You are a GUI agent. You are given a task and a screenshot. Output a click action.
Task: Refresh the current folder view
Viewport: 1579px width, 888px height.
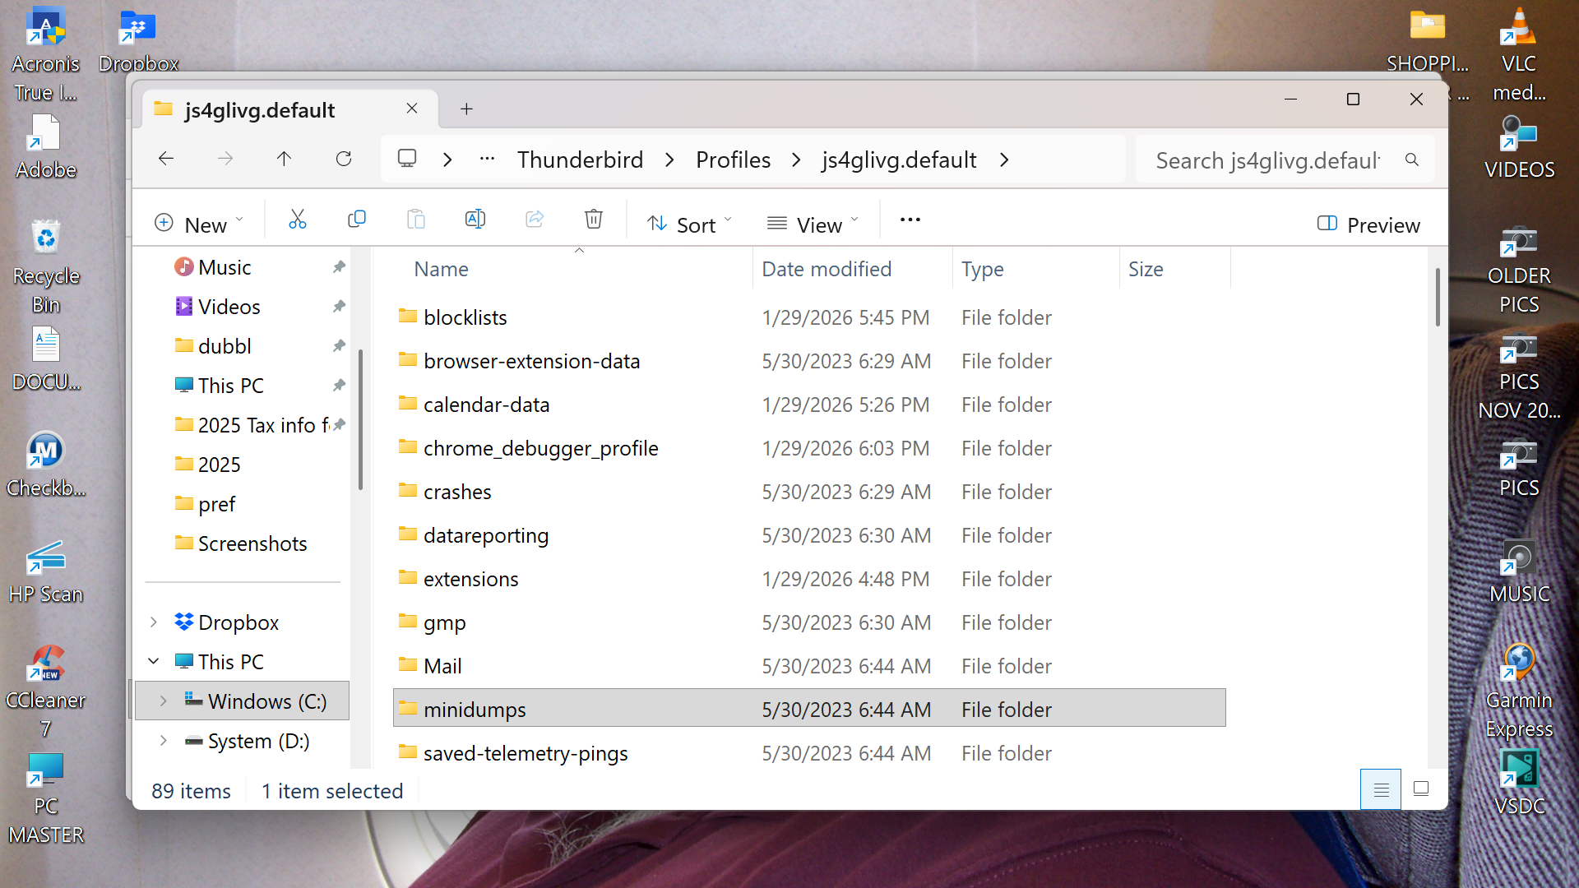point(344,159)
